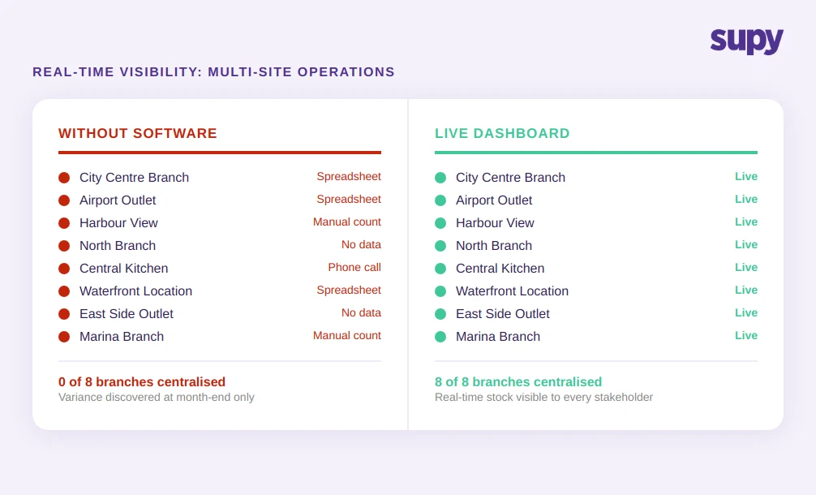Screen dimensions: 816x495
Task: Click the red dot beside City Centre Branch
Action: pyautogui.click(x=64, y=178)
